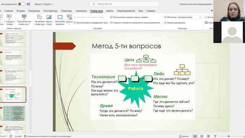Click yellow org chart icon near Люди
This screenshot has width=245, height=138.
(182, 70)
